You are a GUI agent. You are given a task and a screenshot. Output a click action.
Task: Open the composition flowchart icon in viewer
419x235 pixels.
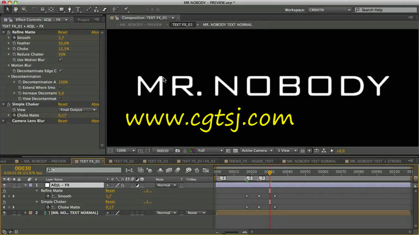324,151
